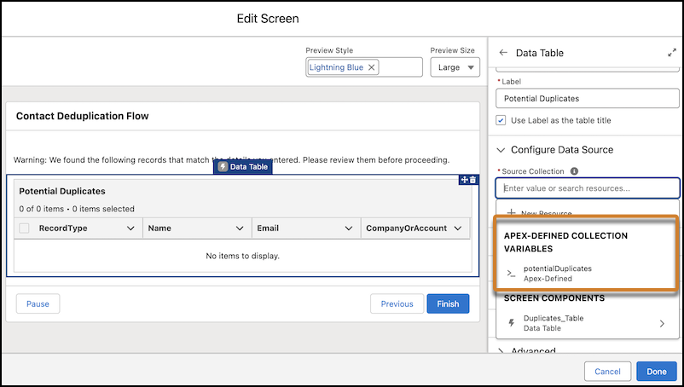
Task: Collapse the Configure Data Source section
Action: tap(501, 150)
